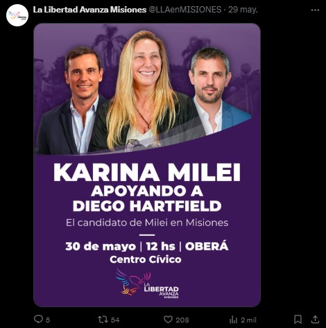Click the share upload icon
The image size is (326, 328).
click(x=315, y=320)
